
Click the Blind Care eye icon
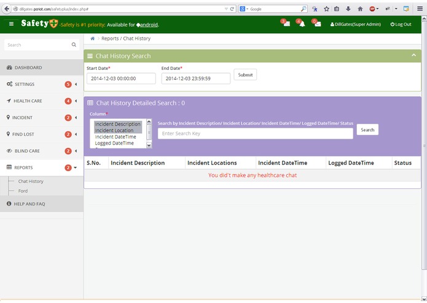(9, 151)
